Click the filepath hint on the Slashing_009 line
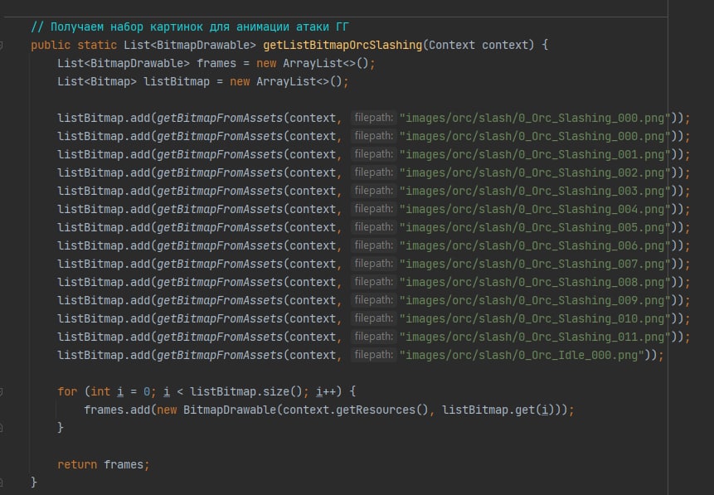The image size is (714, 495). (374, 300)
